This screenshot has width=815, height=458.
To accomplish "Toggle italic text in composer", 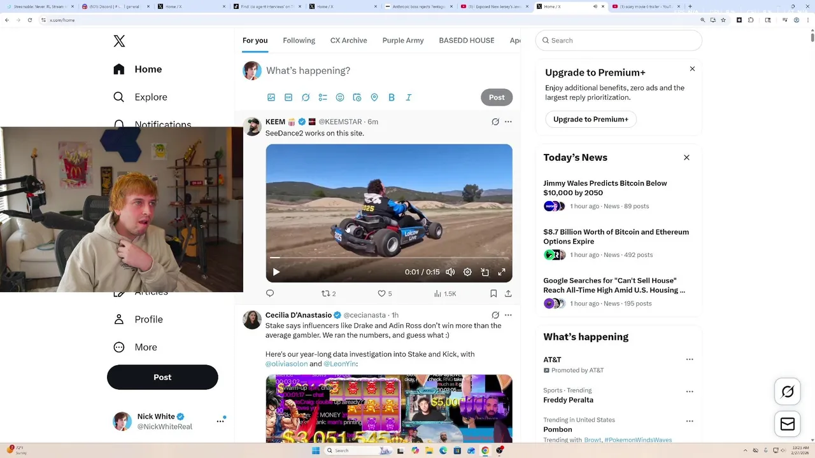I will tap(409, 97).
